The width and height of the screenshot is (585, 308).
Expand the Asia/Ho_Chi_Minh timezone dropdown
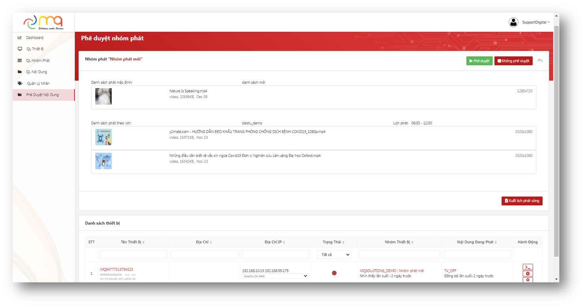[275, 276]
